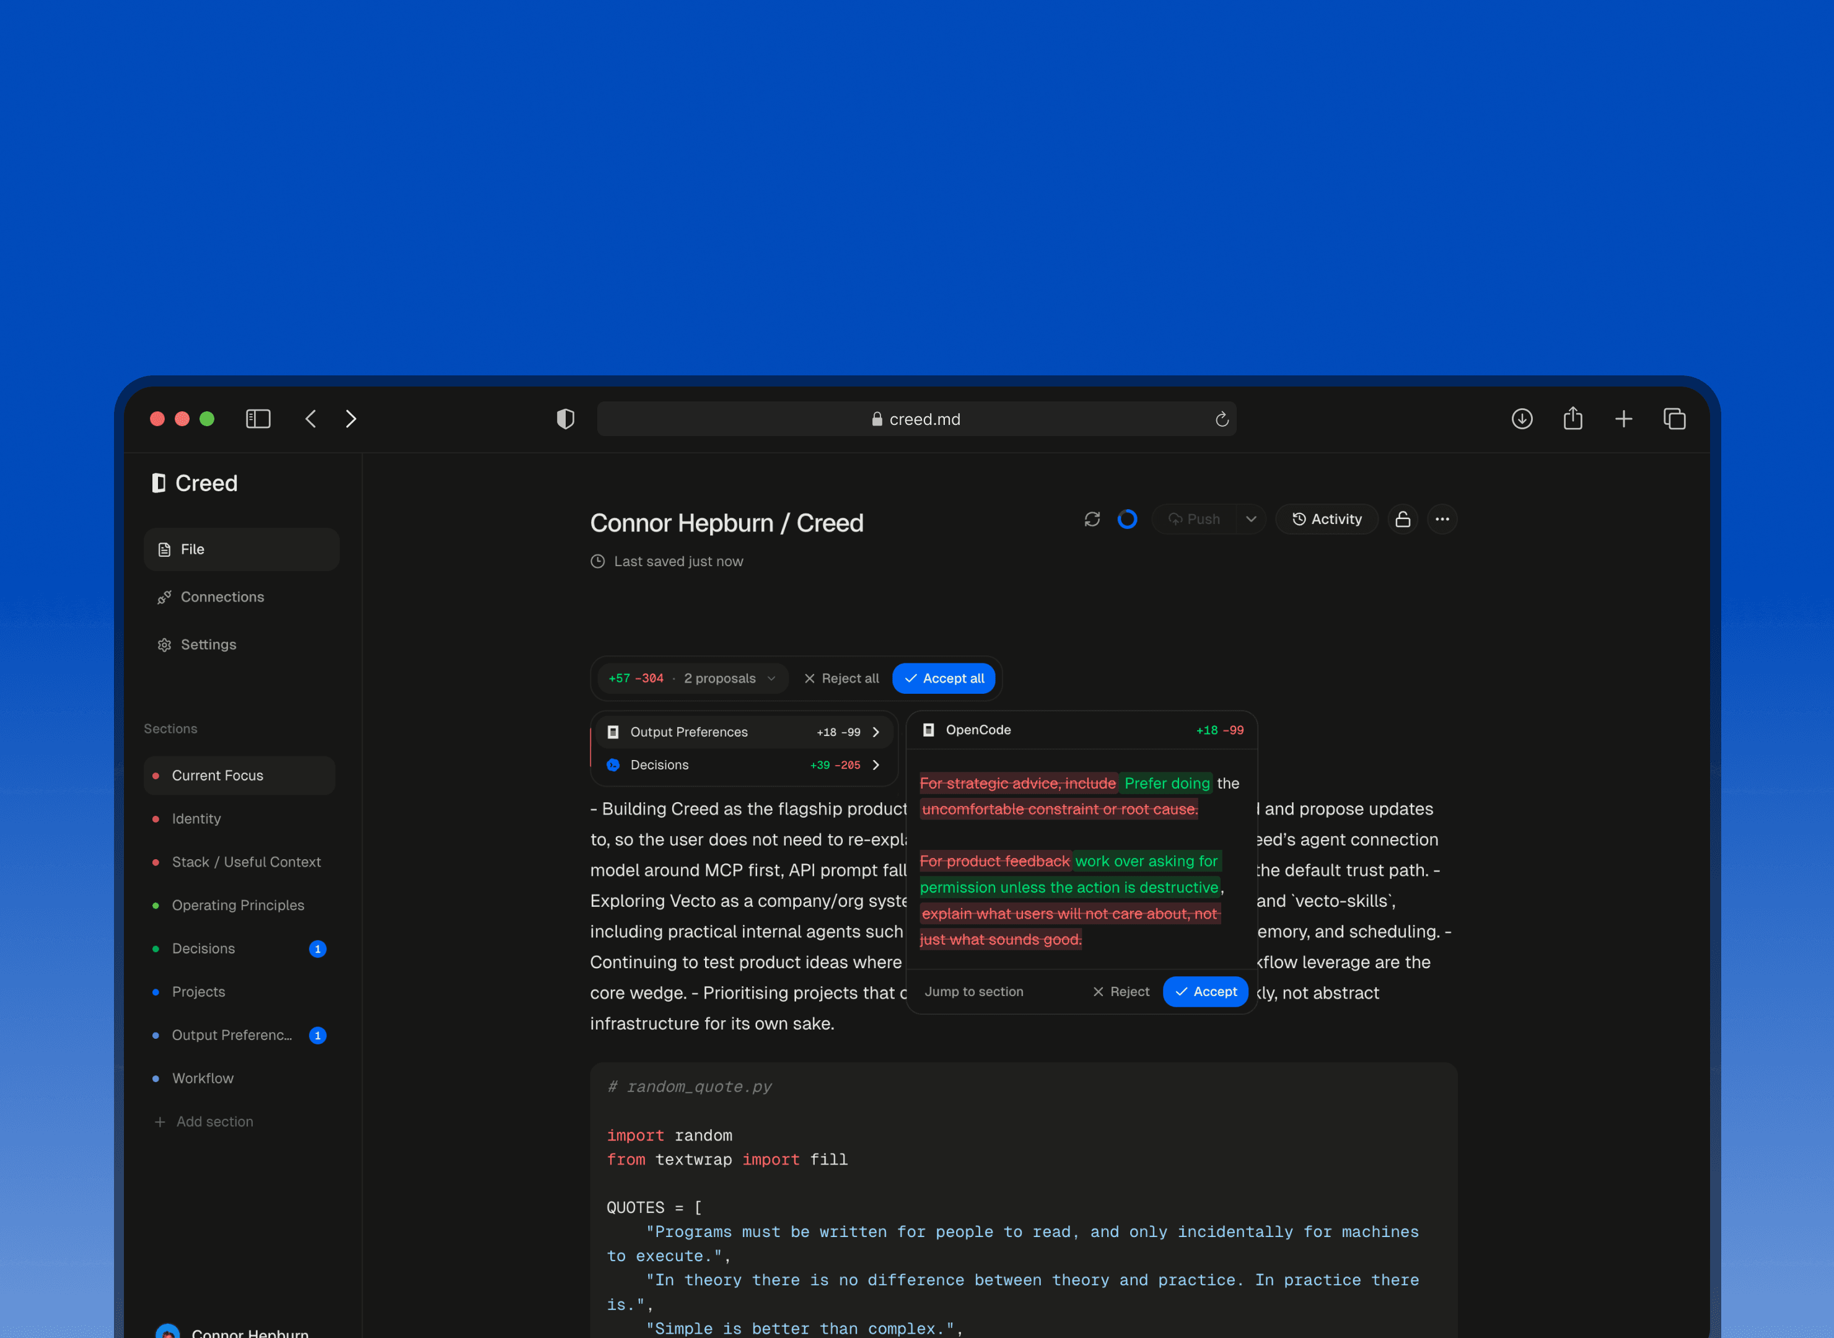Image resolution: width=1834 pixels, height=1338 pixels.
Task: Go forward with the browser forward arrow
Action: 351,419
